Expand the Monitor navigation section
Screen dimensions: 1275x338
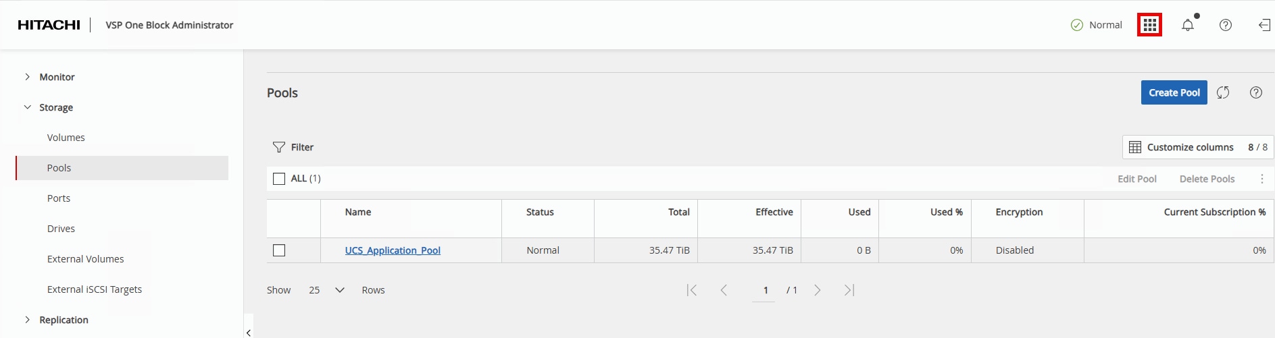click(28, 77)
